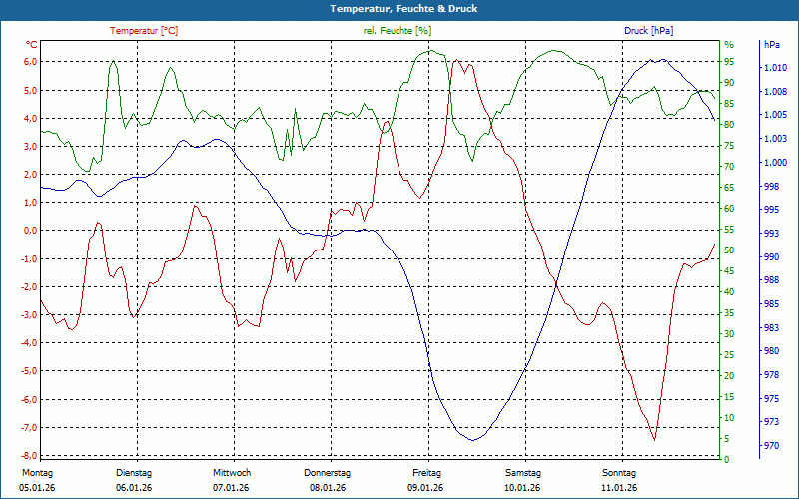799x499 pixels.
Task: Click the date 09.01.26
Action: pyautogui.click(x=425, y=488)
